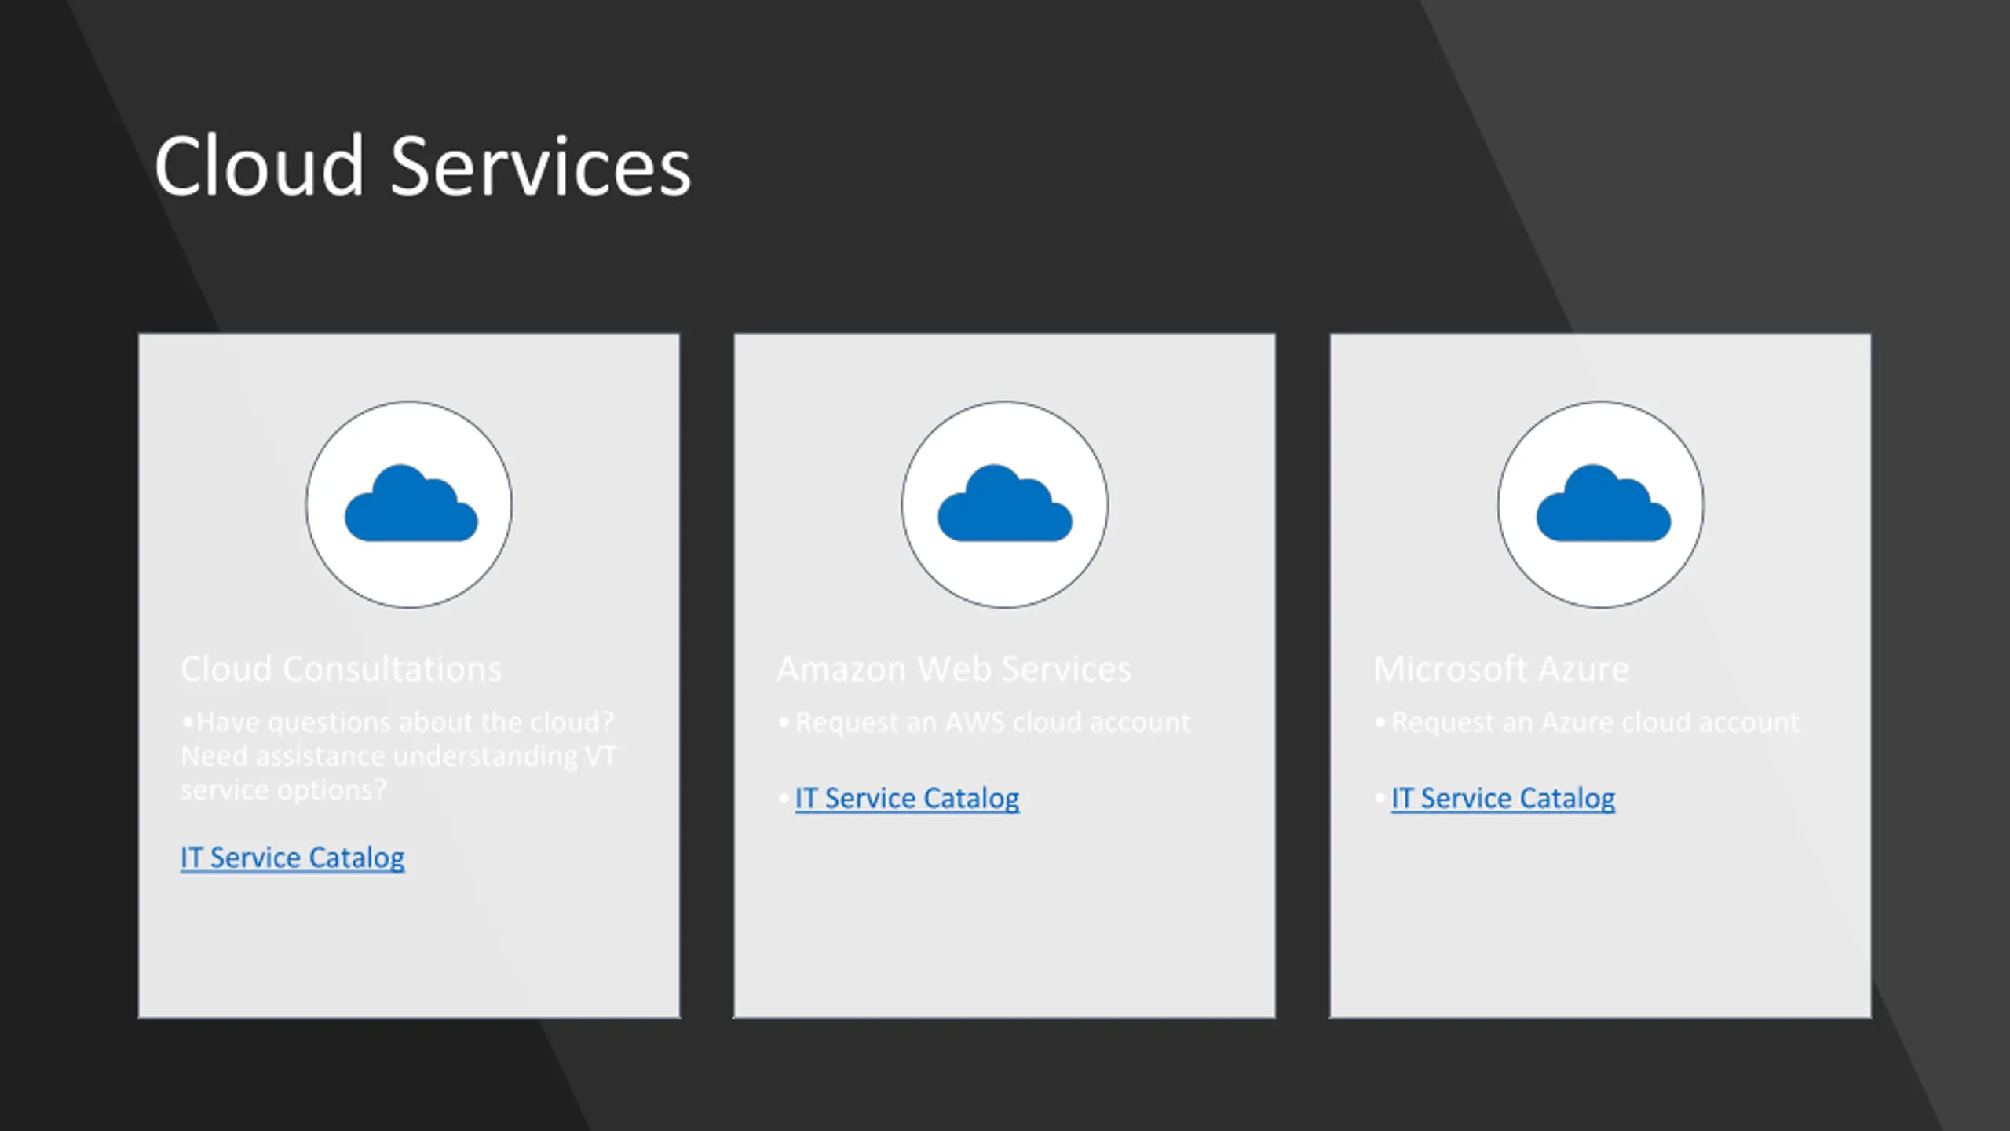
Task: Open IT Service Catalog link under Amazon Web Services
Action: pyautogui.click(x=907, y=798)
